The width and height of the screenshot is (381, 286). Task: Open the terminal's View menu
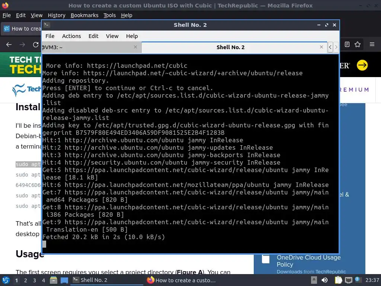(112, 36)
